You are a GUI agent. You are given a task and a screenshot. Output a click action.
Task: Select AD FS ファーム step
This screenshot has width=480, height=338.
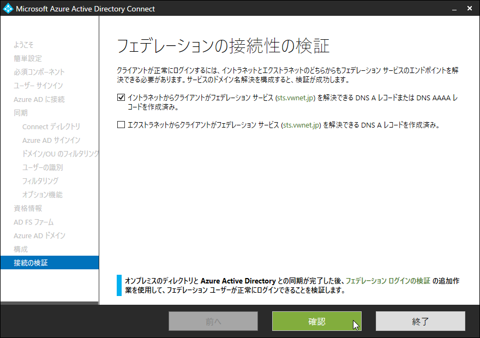click(34, 222)
